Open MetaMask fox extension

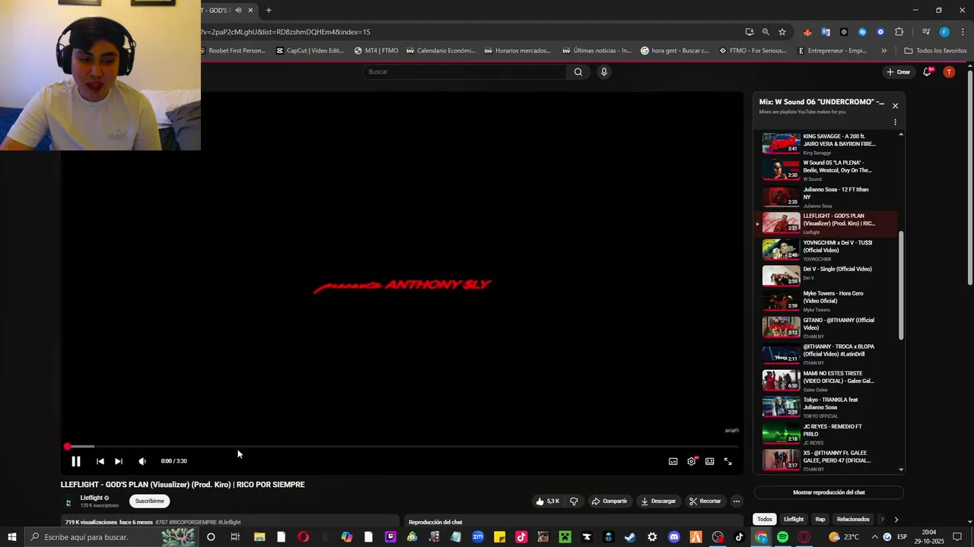[x=807, y=32]
